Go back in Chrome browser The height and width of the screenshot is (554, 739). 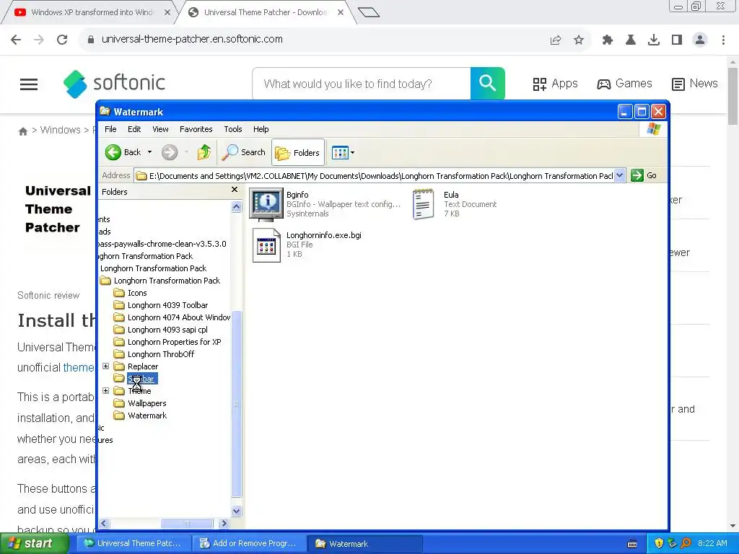[16, 40]
